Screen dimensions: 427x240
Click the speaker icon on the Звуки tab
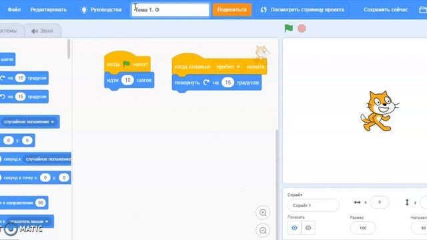[x=35, y=31]
